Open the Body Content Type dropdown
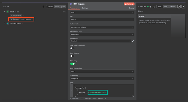The height and width of the screenshot is (102, 188). point(102,71)
